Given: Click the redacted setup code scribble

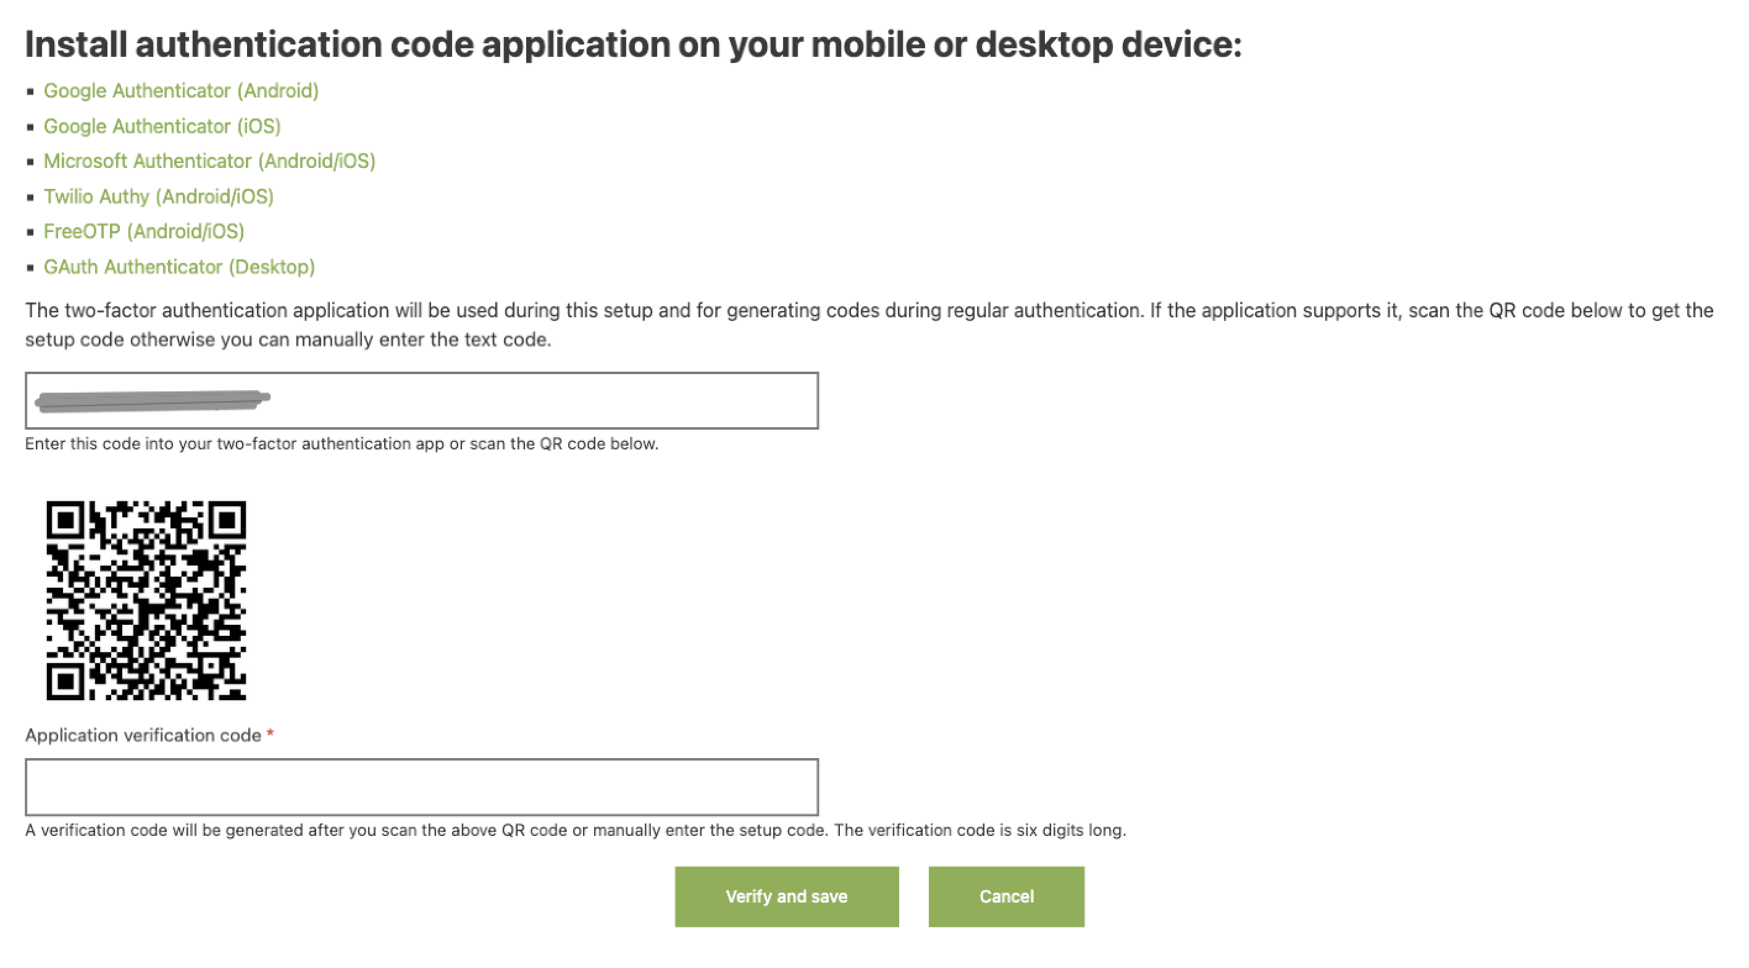Looking at the screenshot, I should click(152, 401).
